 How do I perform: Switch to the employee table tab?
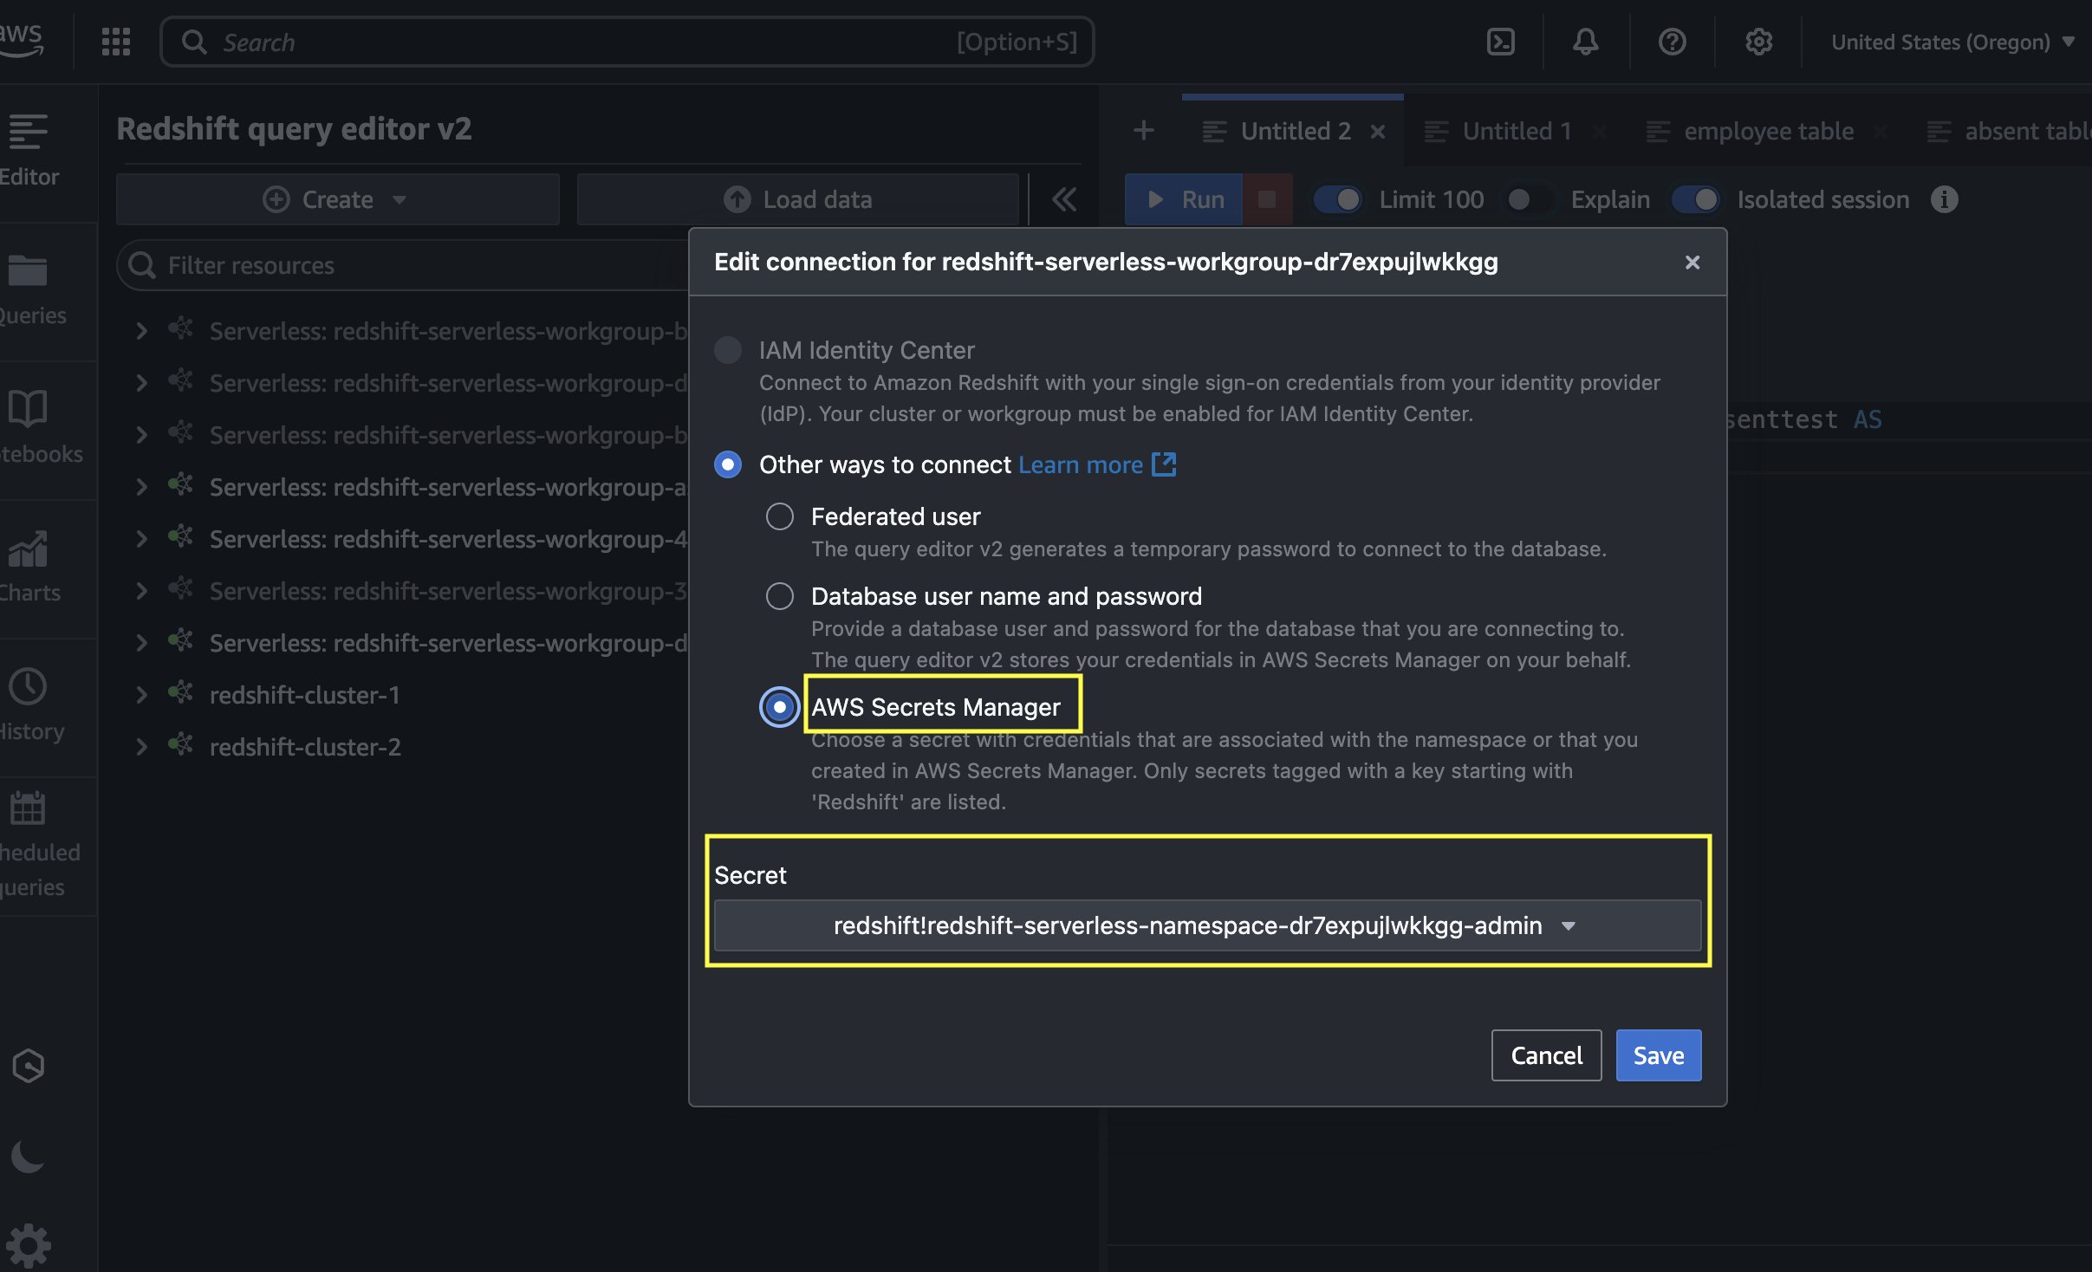1768,131
